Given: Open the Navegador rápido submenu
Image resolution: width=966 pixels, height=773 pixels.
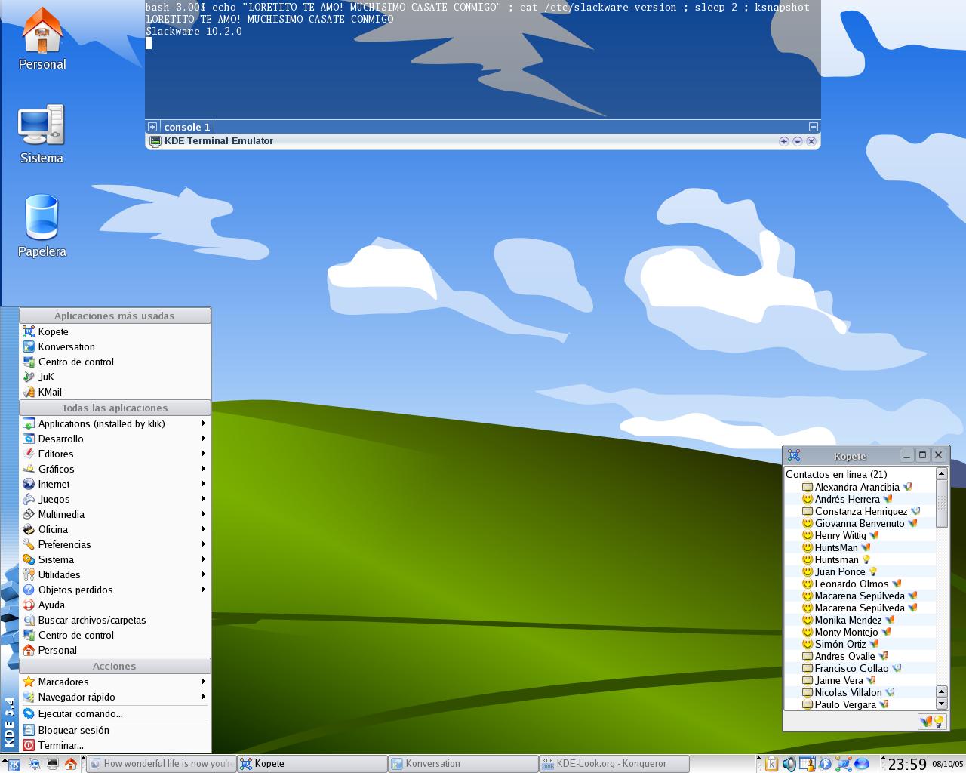Looking at the screenshot, I should tap(115, 697).
